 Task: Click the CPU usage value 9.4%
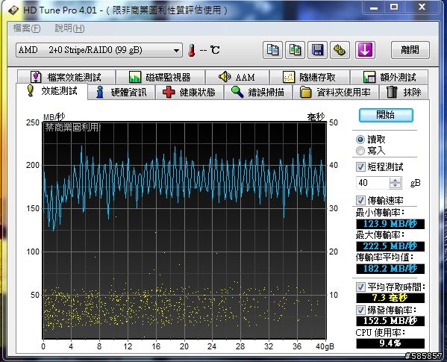(390, 343)
